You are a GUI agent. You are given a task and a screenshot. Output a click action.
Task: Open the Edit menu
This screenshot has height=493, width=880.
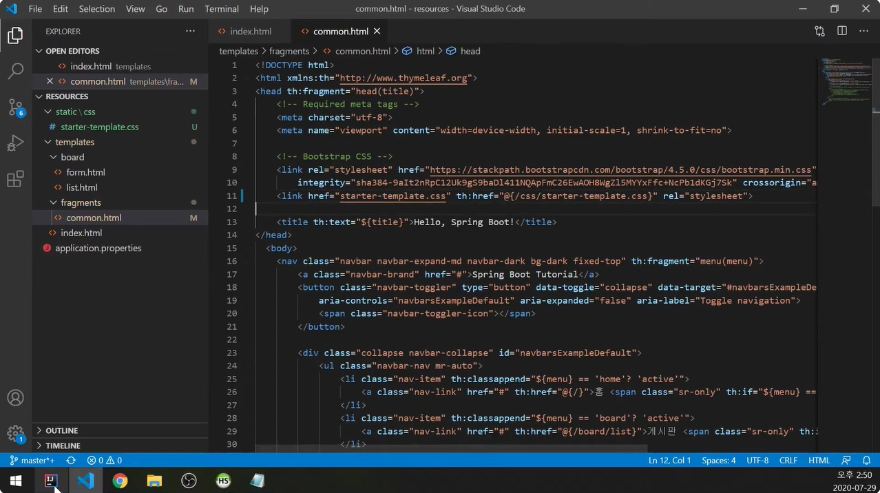pos(61,9)
